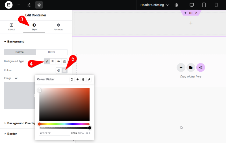
Task: Open global colours globe icon
Action: point(59,71)
